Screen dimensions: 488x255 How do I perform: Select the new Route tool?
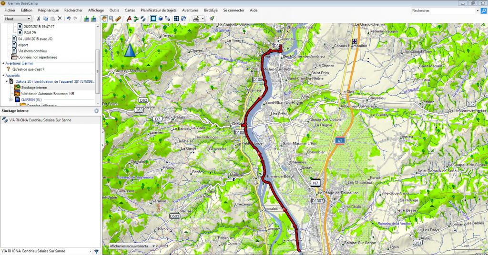click(136, 19)
